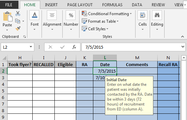The image size is (187, 120).
Task: Expand the Paste options arrow
Action: pyautogui.click(x=7, y=30)
